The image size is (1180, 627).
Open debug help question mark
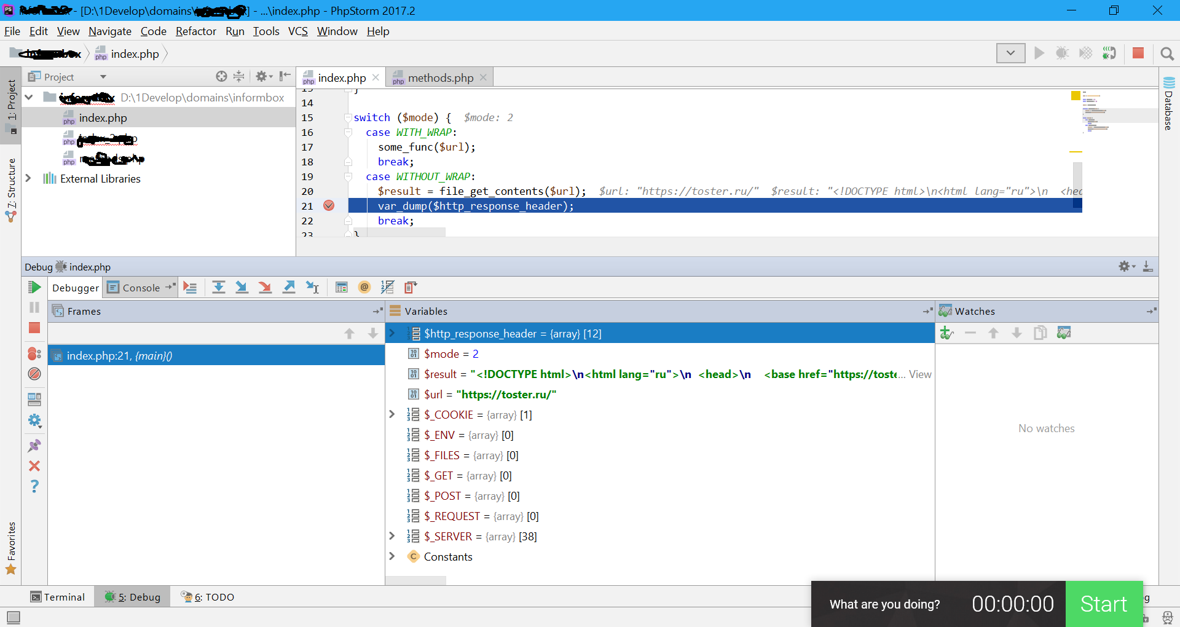[x=34, y=486]
